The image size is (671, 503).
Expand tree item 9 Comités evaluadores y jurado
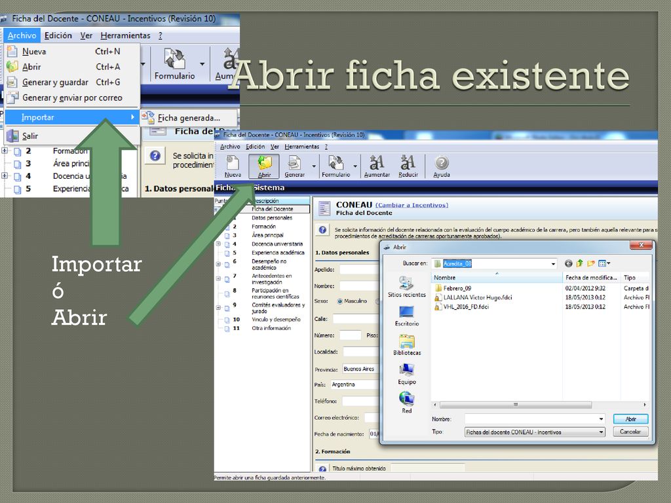(218, 308)
